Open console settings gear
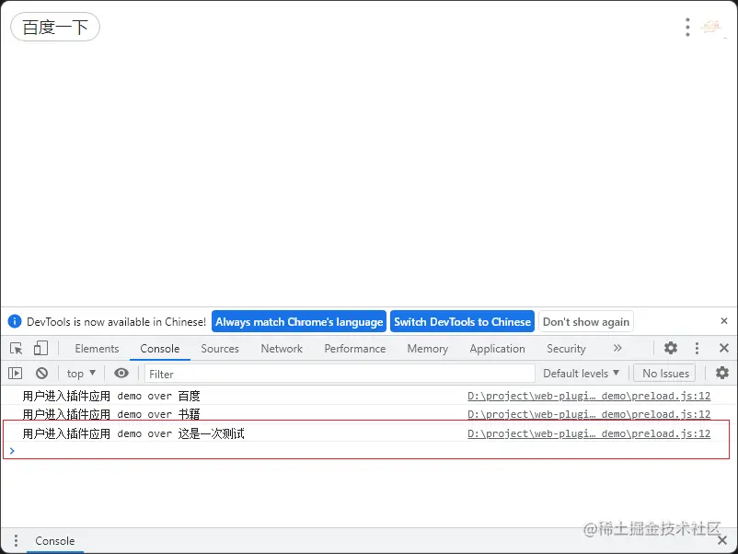 tap(722, 373)
